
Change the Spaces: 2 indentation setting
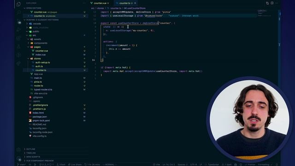tap(183, 165)
